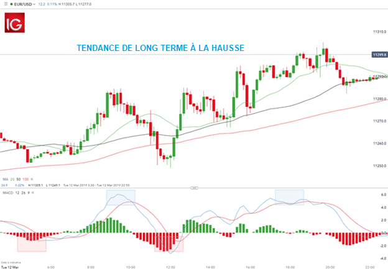Click the MA 100 period value
The height and width of the screenshot is (269, 388).
(25, 179)
